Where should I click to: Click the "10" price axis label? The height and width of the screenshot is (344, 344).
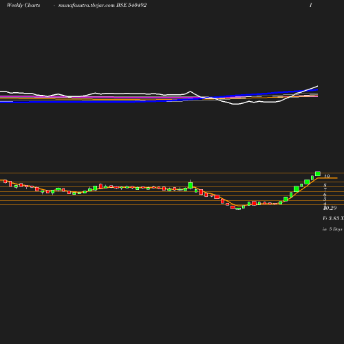pyautogui.click(x=327, y=176)
